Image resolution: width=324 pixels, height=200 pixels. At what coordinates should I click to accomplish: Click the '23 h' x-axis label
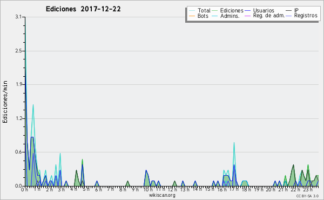pyautogui.click(x=307, y=190)
